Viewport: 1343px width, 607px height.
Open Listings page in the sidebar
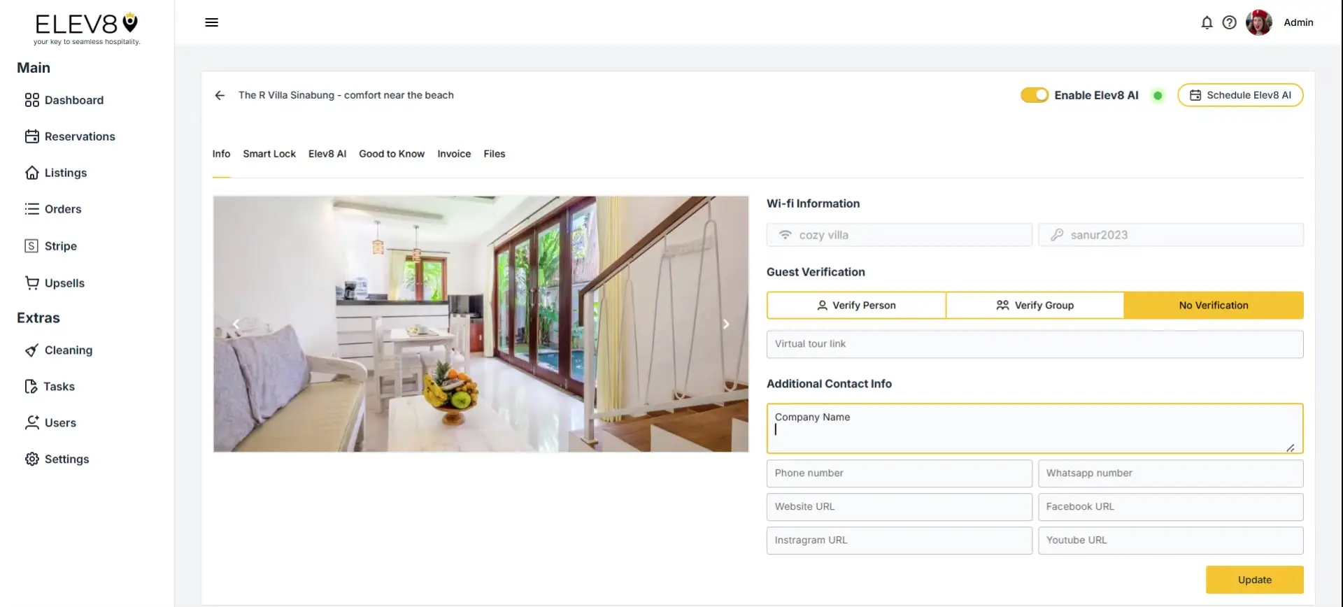[66, 173]
